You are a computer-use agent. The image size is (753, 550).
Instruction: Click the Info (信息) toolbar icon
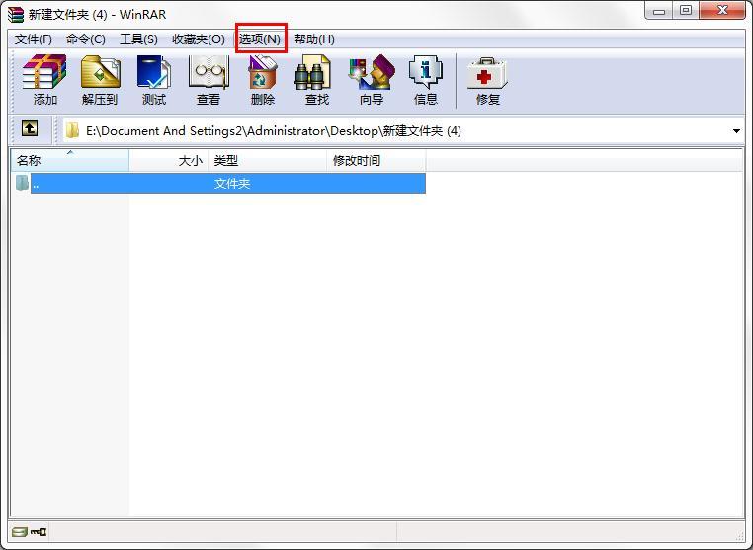click(426, 72)
